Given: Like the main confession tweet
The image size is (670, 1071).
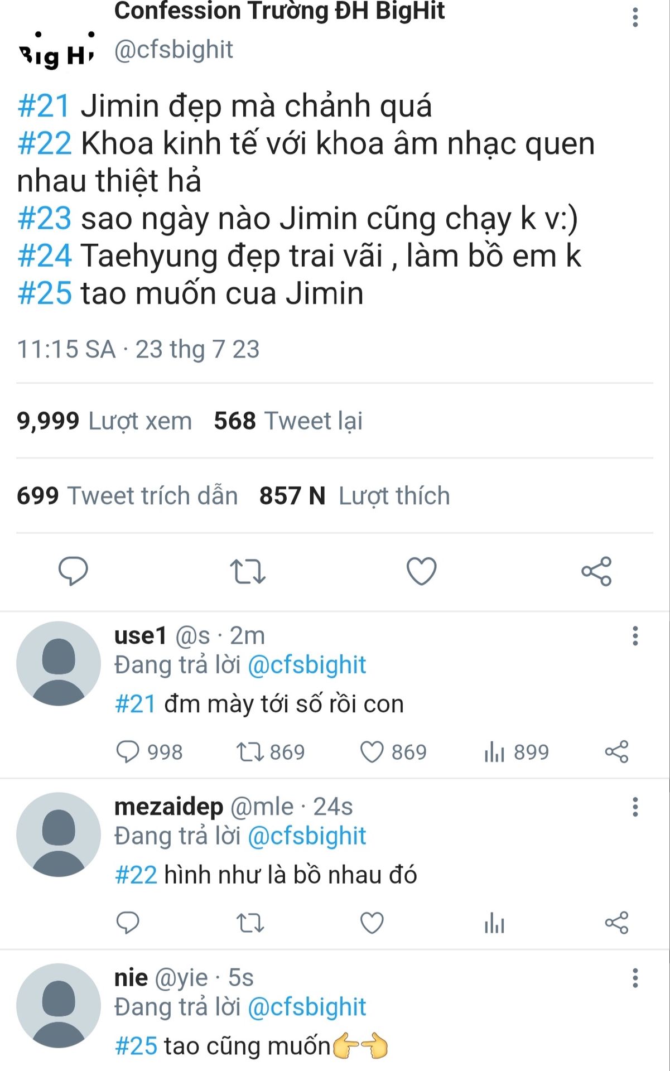Looking at the screenshot, I should tap(421, 571).
